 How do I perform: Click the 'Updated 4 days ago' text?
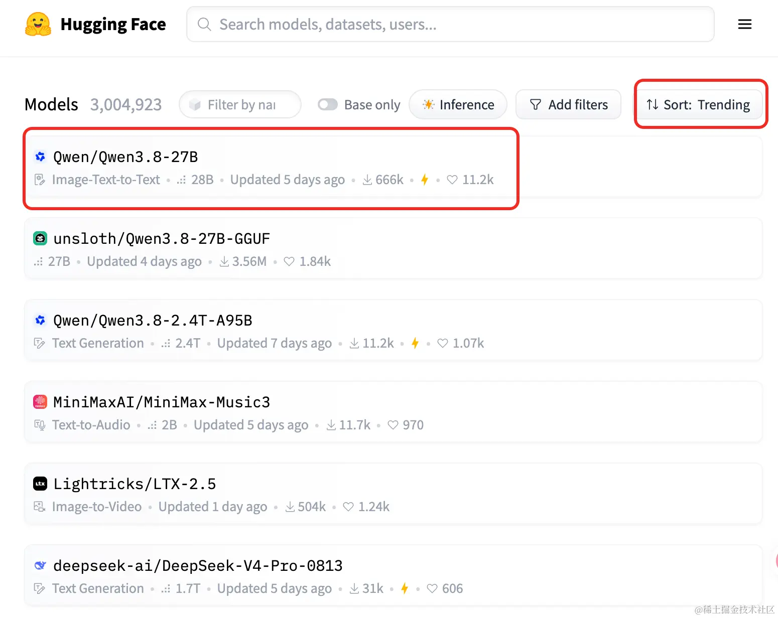coord(144,261)
